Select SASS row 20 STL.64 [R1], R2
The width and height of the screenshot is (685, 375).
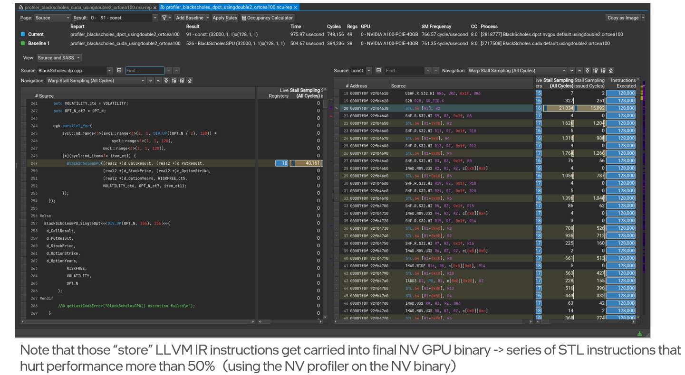434,108
